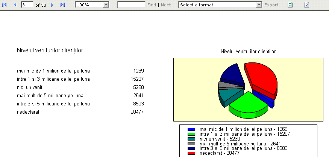Click the table value 20477
The width and height of the screenshot is (329, 157).
tap(137, 112)
